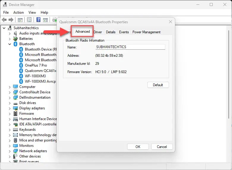This screenshot has width=232, height=170.
Task: Click the Memory technology devices icon
Action: pos(15,135)
